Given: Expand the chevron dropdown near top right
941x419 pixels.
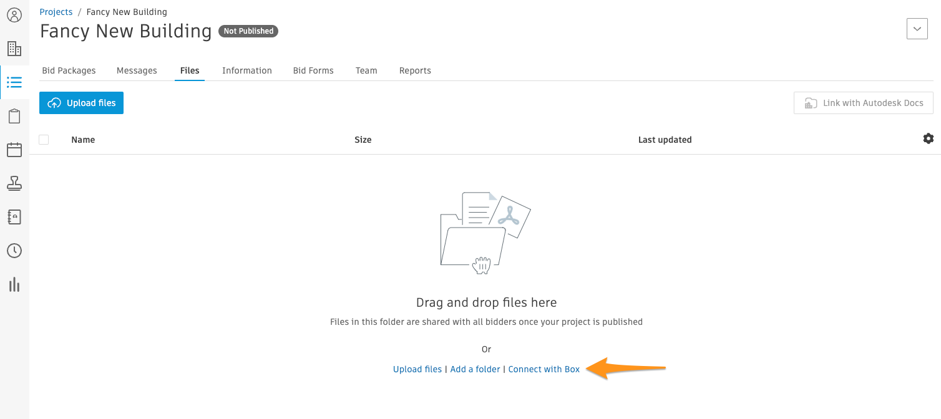Looking at the screenshot, I should (917, 29).
